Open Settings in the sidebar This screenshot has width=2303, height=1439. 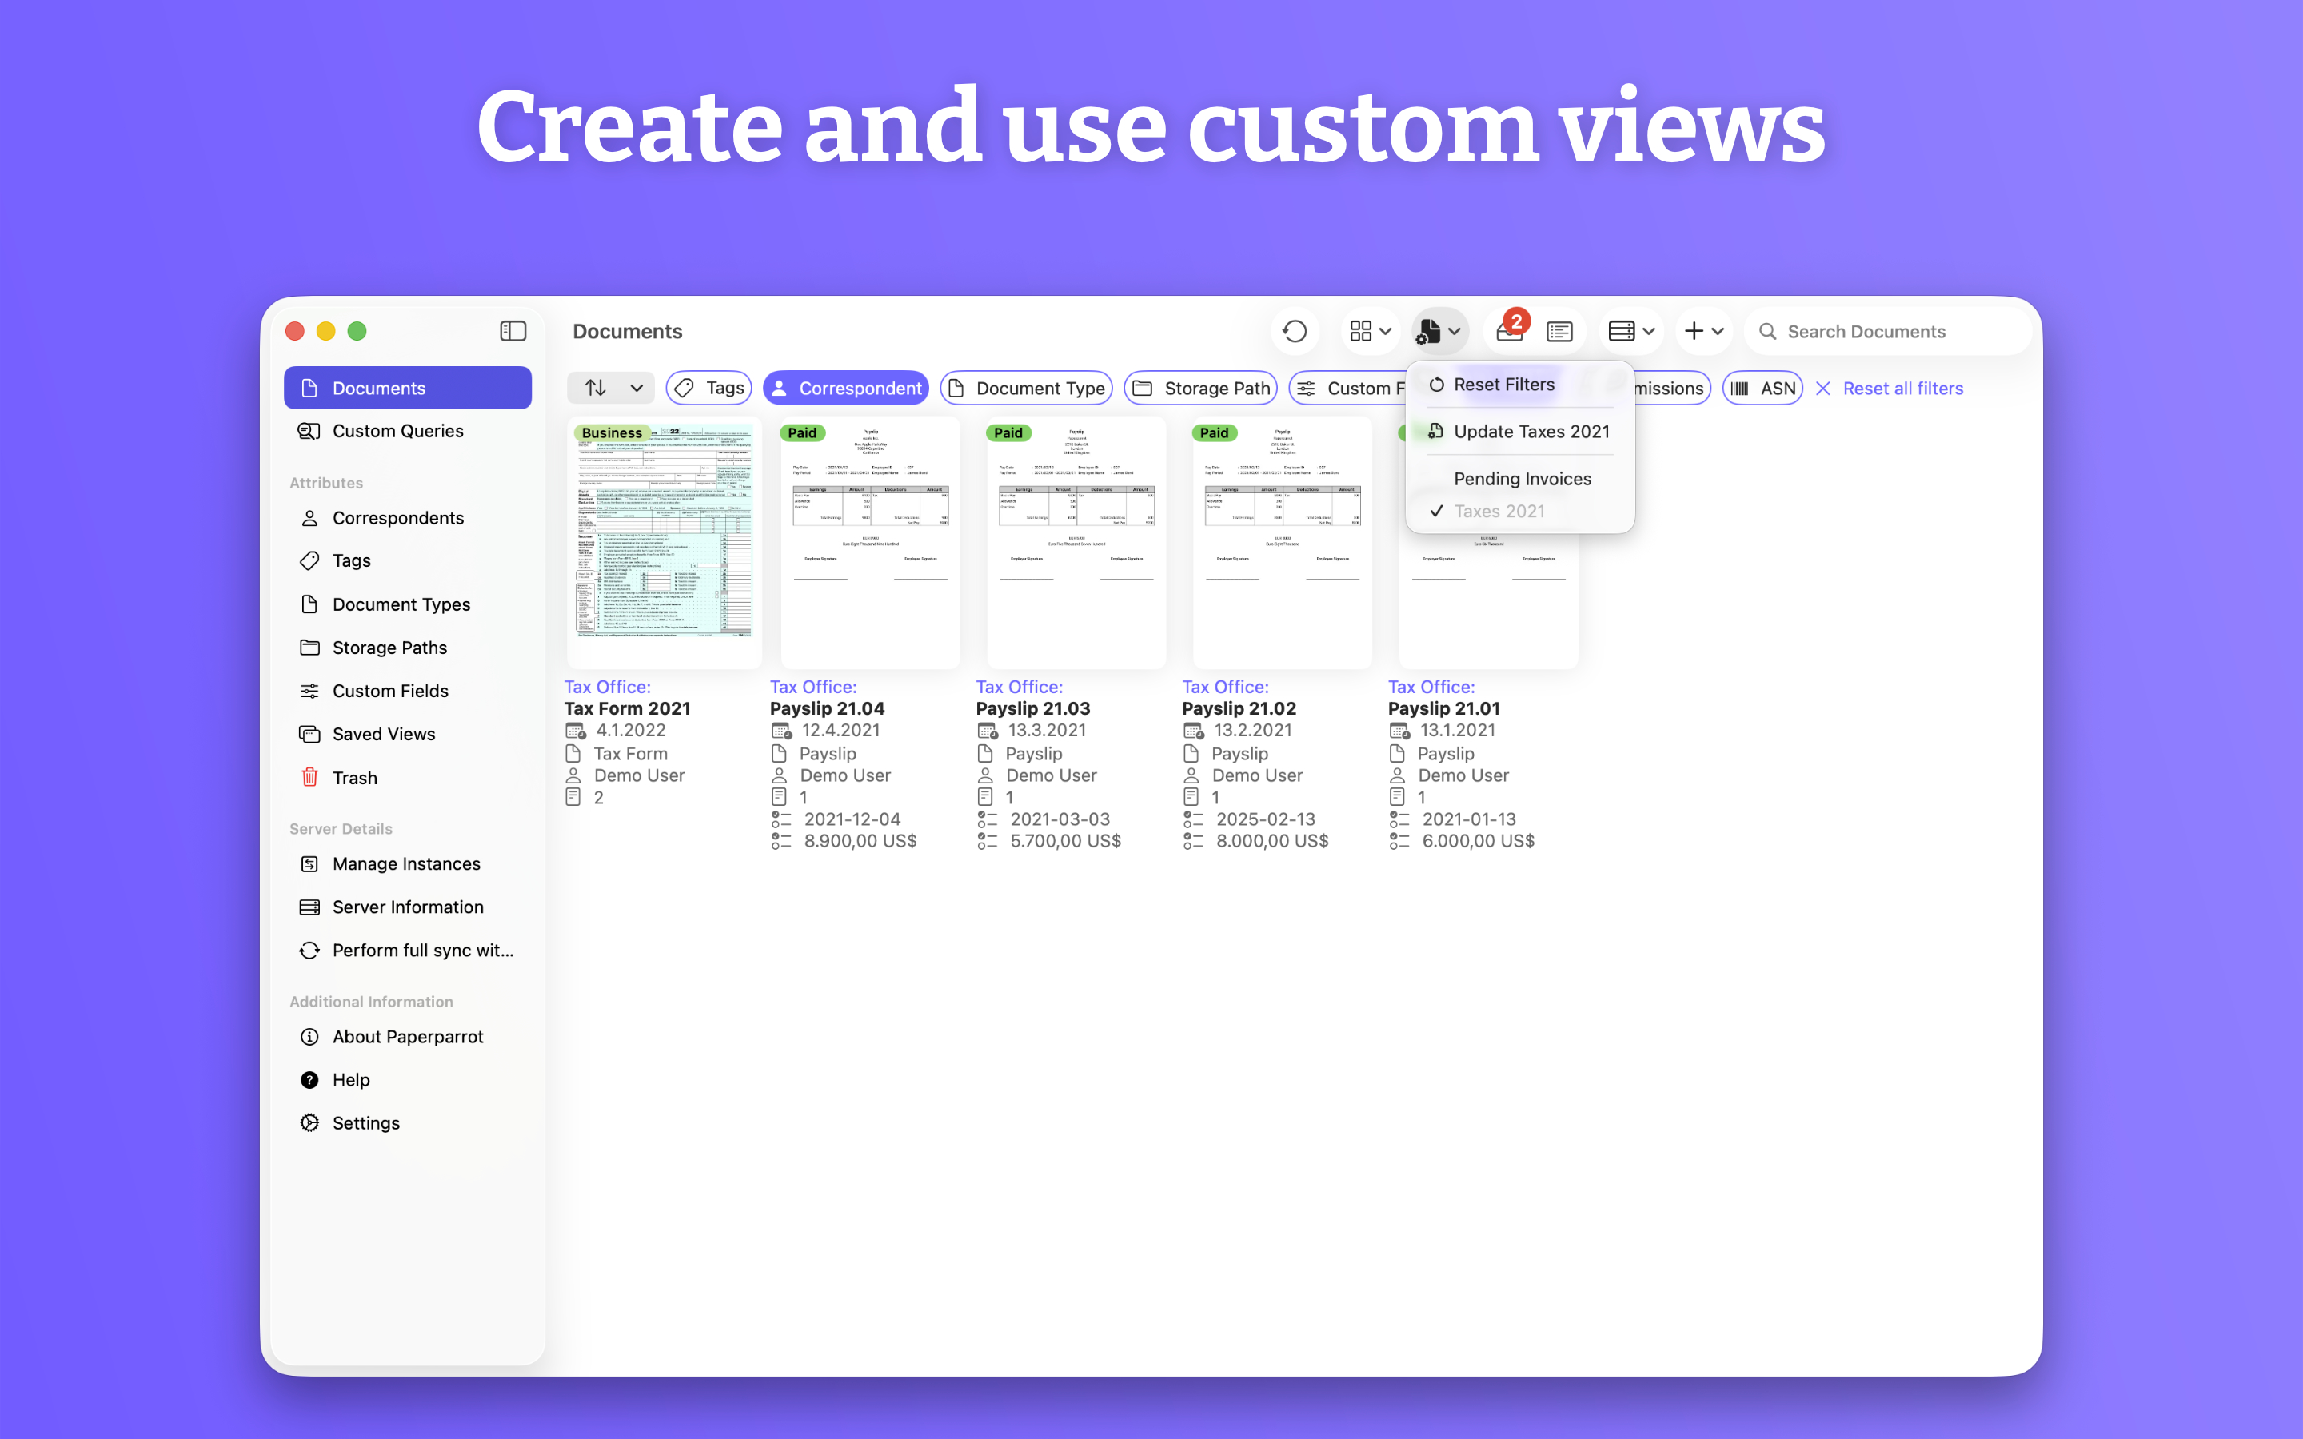pos(407,1123)
